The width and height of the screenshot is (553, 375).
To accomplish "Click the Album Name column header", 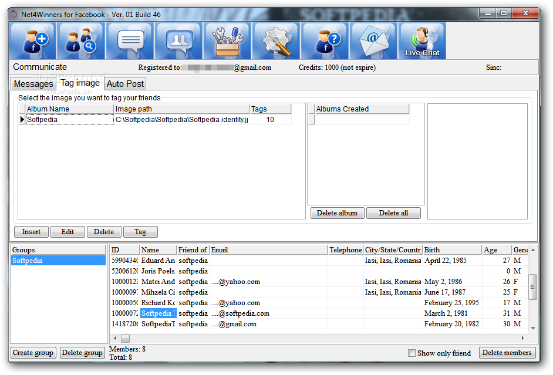I will [x=69, y=109].
